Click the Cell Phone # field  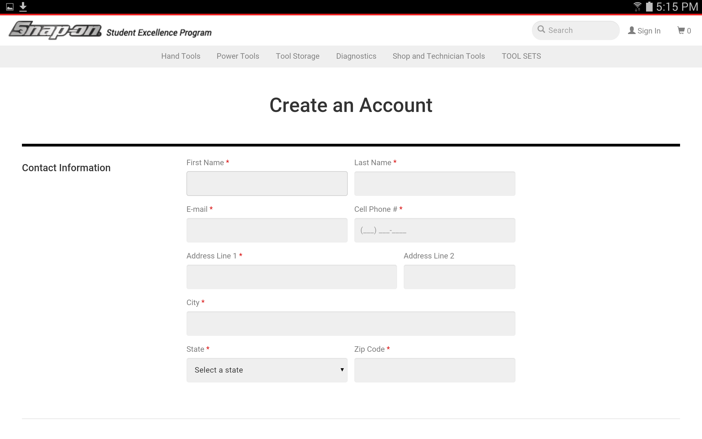point(434,230)
